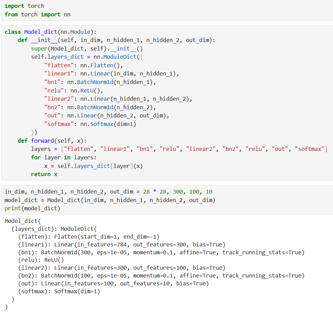Click "linear1" string in the forward layers list

click(x=115, y=149)
